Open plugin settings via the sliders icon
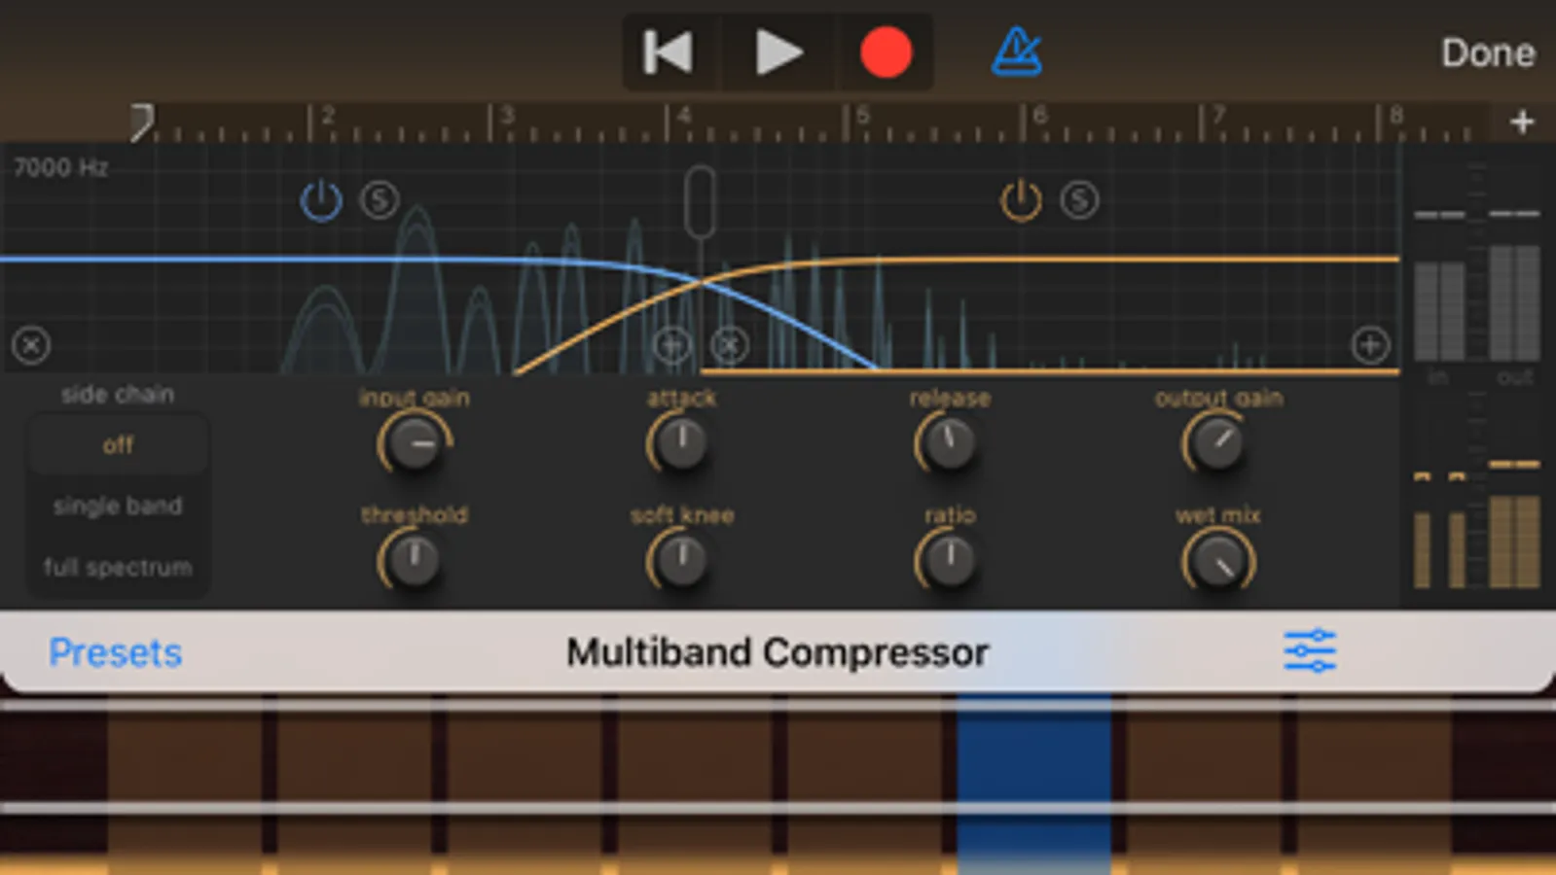This screenshot has width=1556, height=875. [x=1310, y=651]
